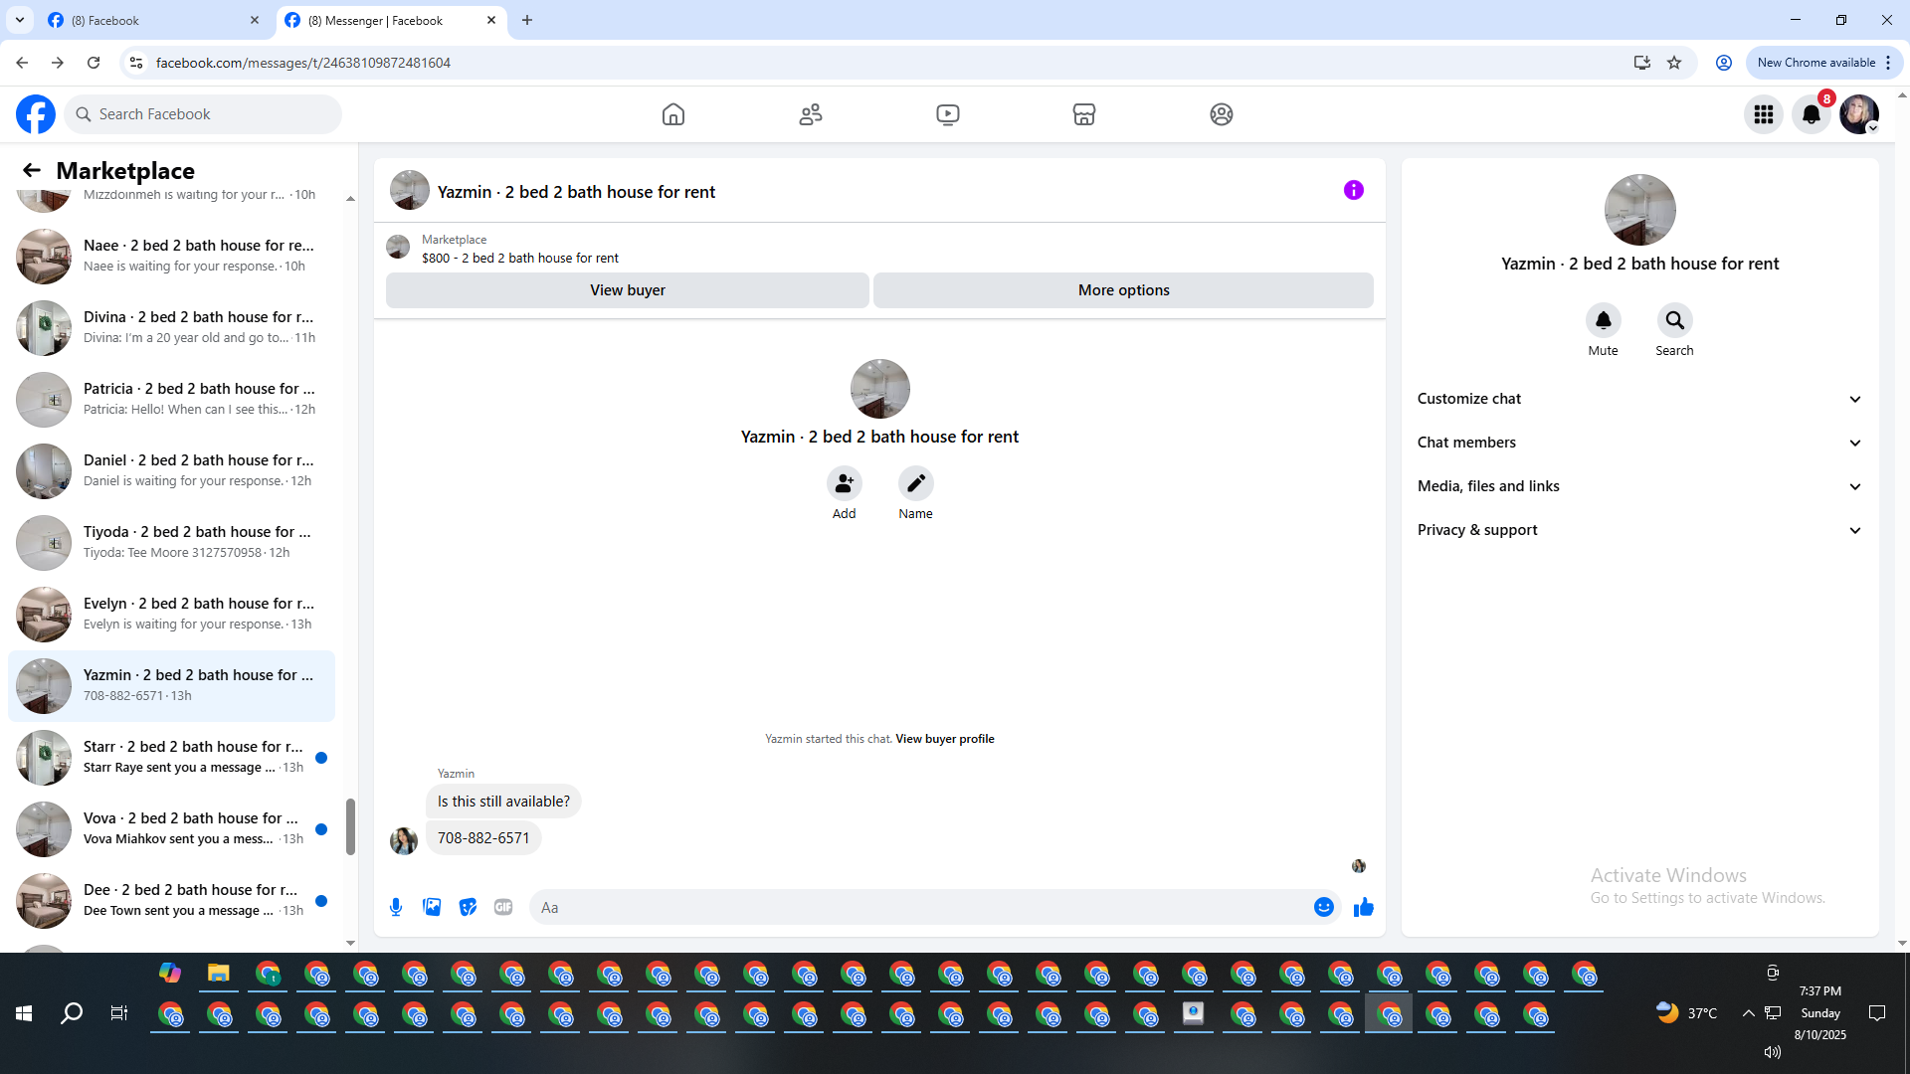Expand Chat members section

(1639, 443)
